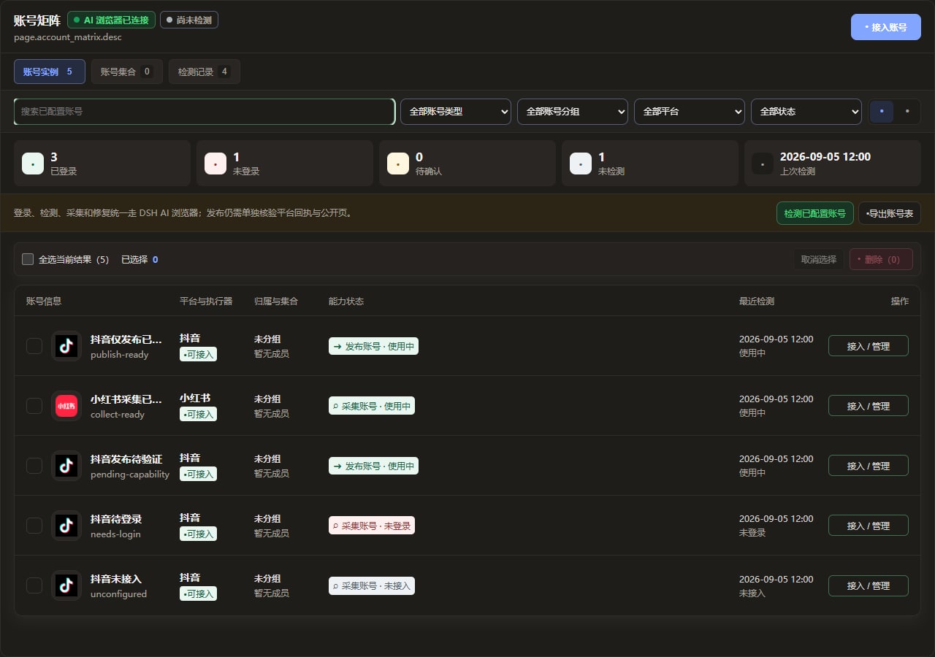Click the 小红书 platform icon in collect-ready row
This screenshot has width=935, height=657.
(x=66, y=406)
